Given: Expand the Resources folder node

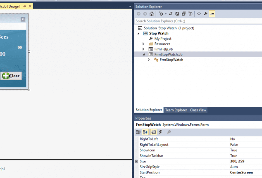Looking at the screenshot, I should click(143, 44).
